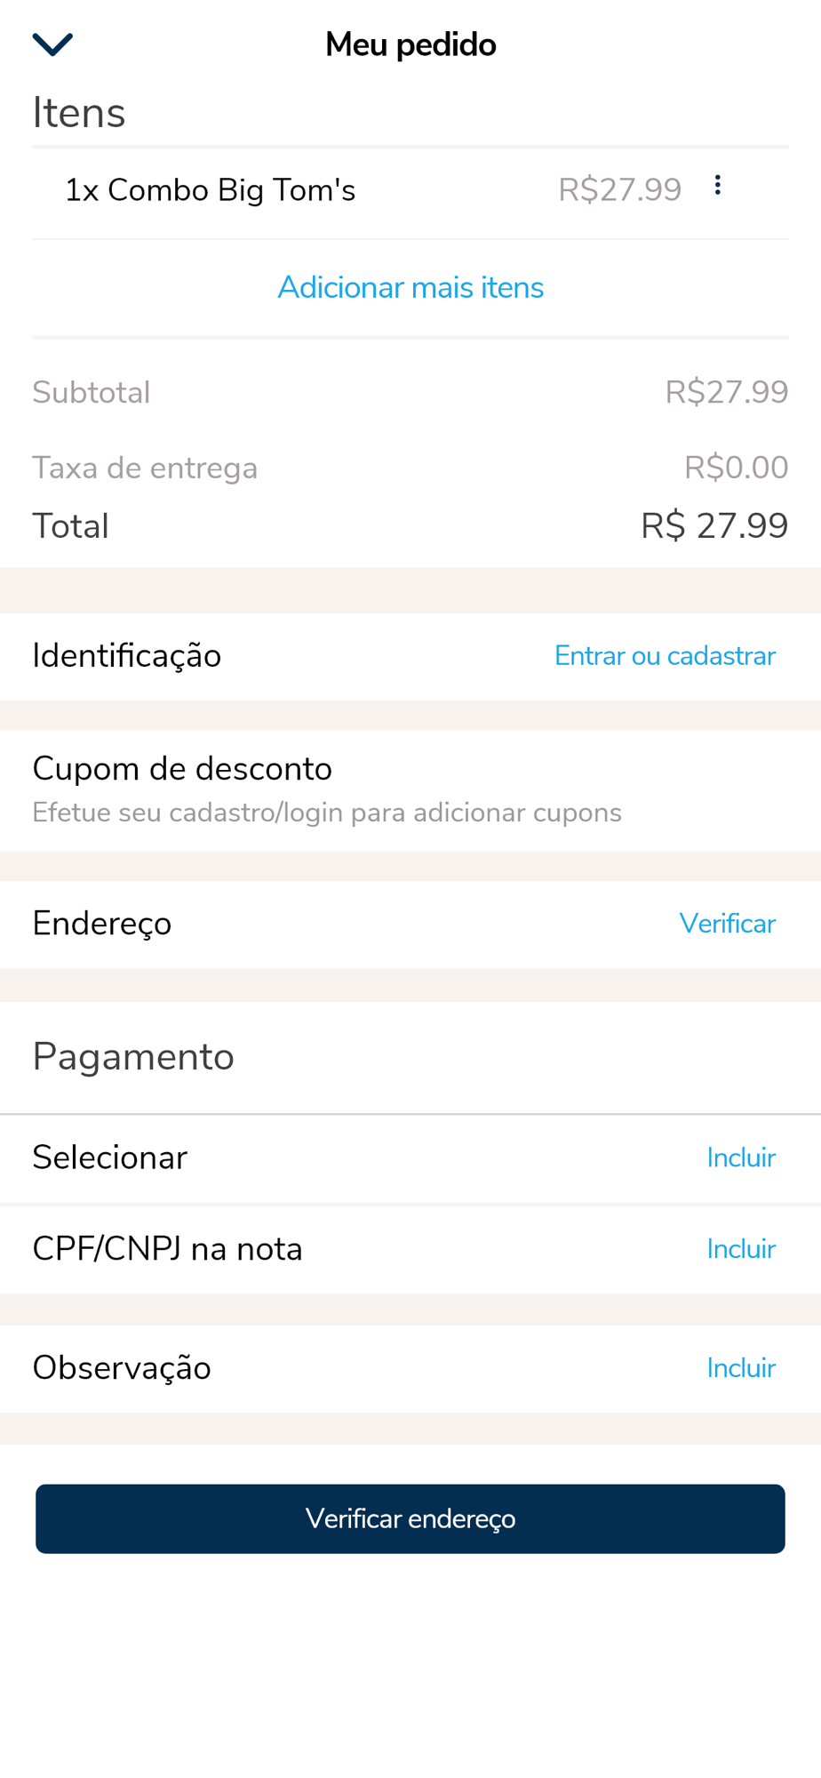Tap Incluir beside CPF/CNPJ na nota
821x1778 pixels.
click(x=741, y=1249)
